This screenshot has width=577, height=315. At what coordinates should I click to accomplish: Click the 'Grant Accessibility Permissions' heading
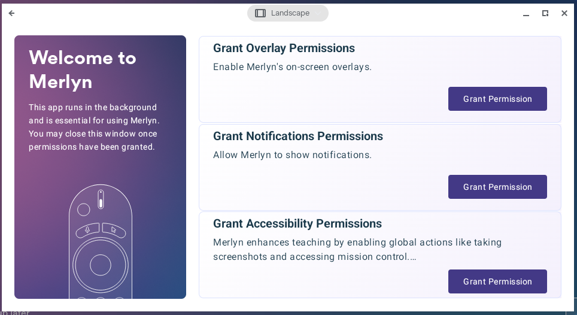297,224
